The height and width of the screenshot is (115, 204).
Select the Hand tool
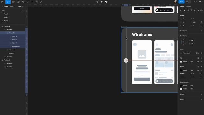[x=37, y=2]
